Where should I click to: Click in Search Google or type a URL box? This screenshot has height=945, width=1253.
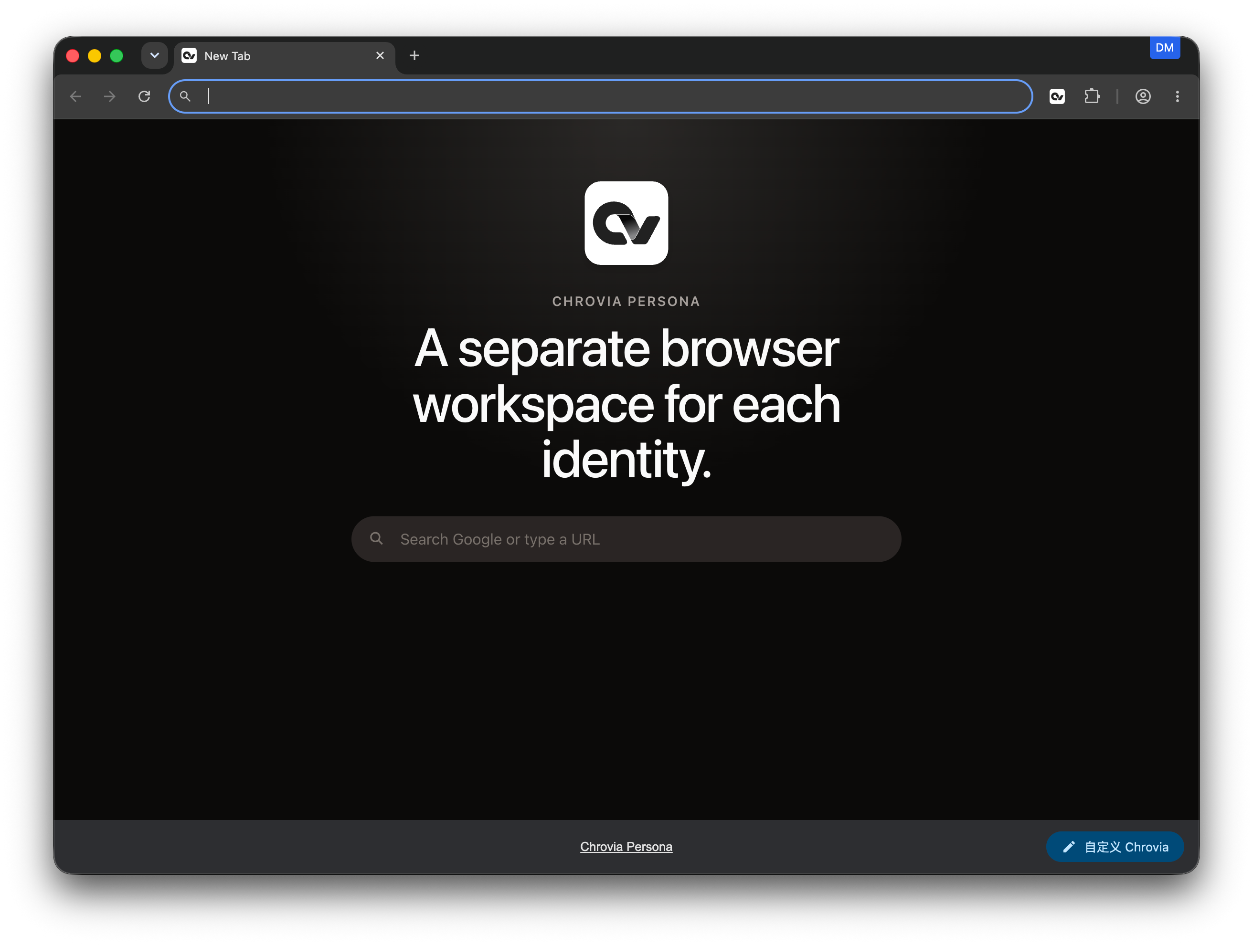pos(626,539)
